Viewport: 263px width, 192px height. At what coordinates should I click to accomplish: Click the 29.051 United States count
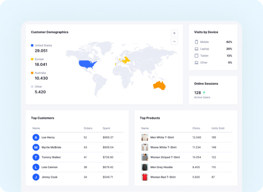[x=41, y=51]
